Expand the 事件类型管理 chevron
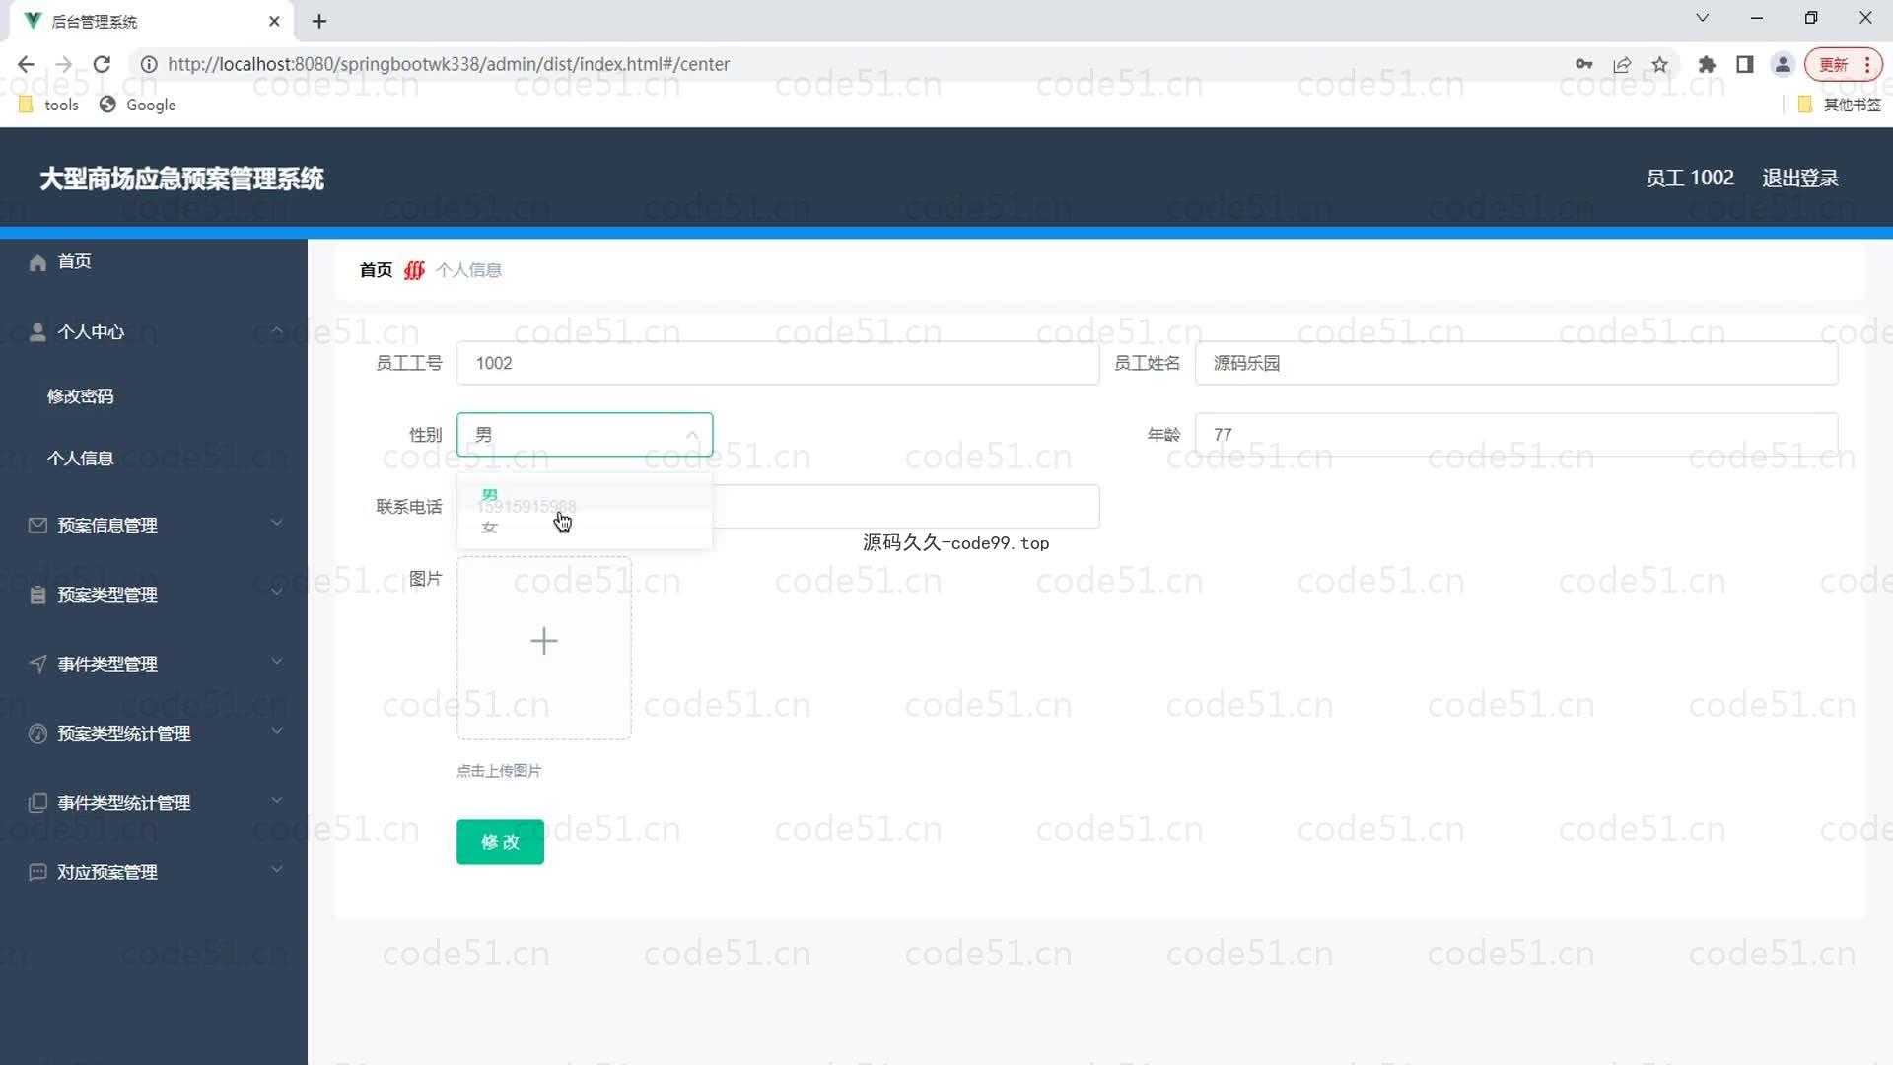The height and width of the screenshot is (1065, 1893). coord(276,661)
